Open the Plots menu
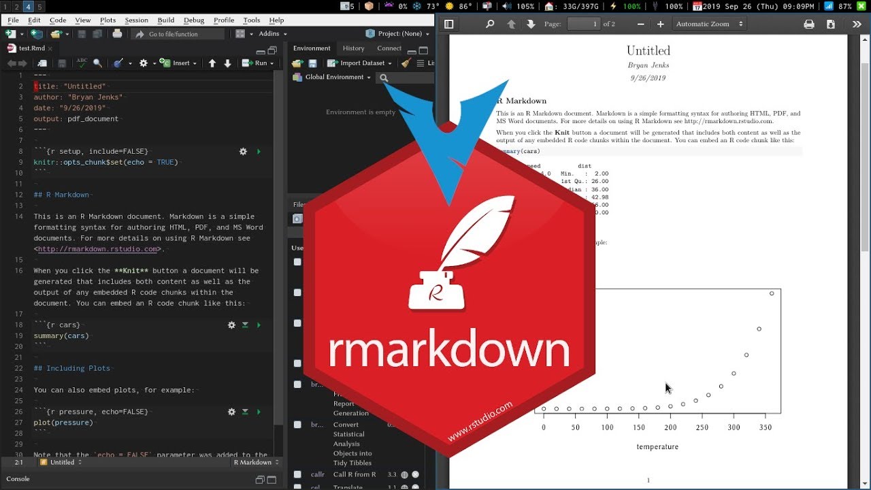Viewport: 871px width, 490px height. coord(108,20)
